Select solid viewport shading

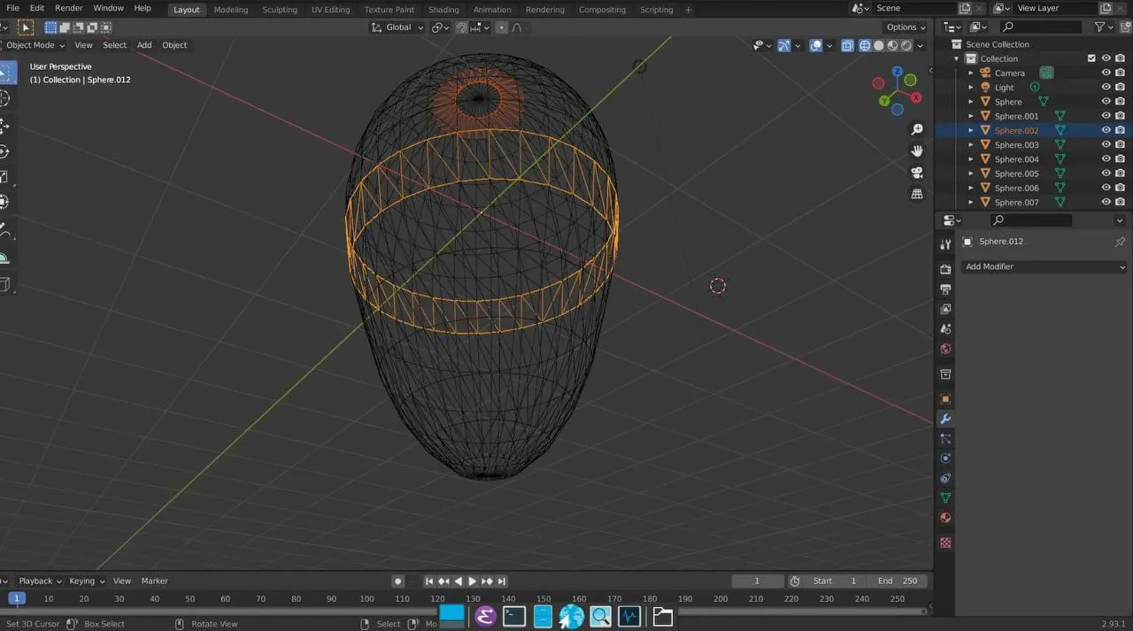pyautogui.click(x=879, y=45)
